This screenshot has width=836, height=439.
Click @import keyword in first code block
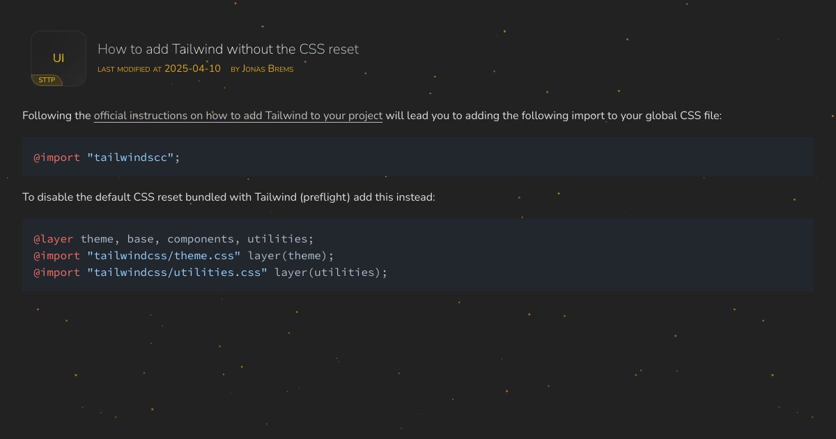pos(56,157)
